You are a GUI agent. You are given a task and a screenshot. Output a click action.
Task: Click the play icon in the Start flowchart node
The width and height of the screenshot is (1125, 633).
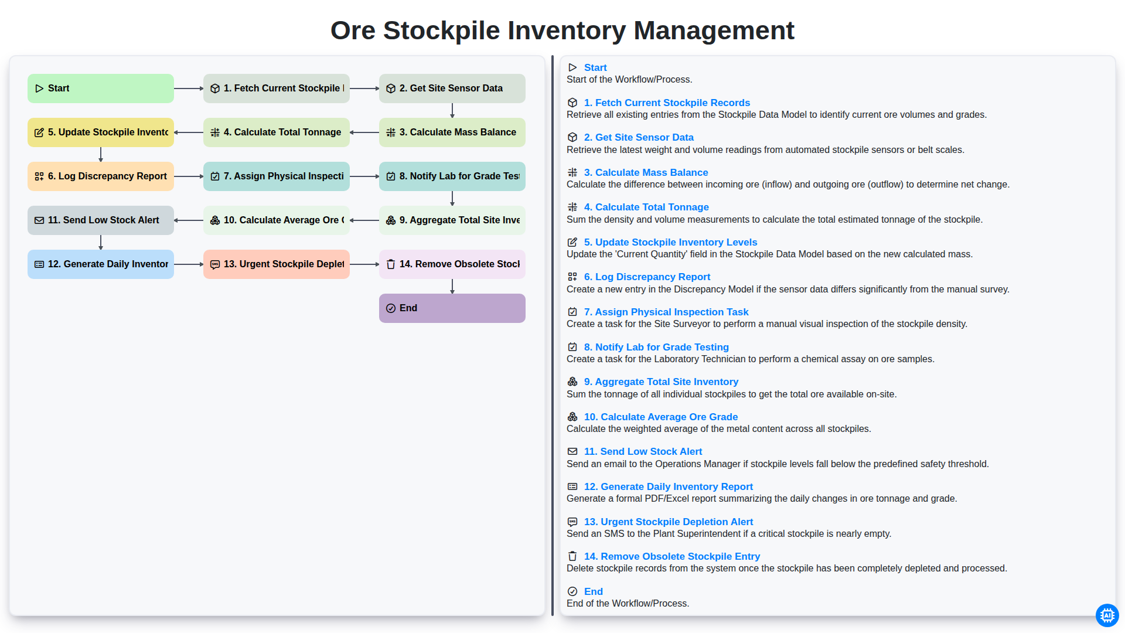pos(39,89)
